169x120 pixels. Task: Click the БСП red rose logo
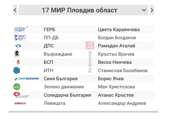tap(18, 62)
